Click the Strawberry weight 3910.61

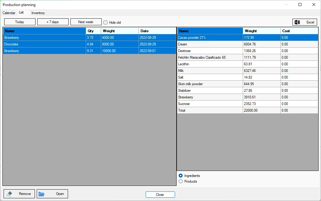262,97
